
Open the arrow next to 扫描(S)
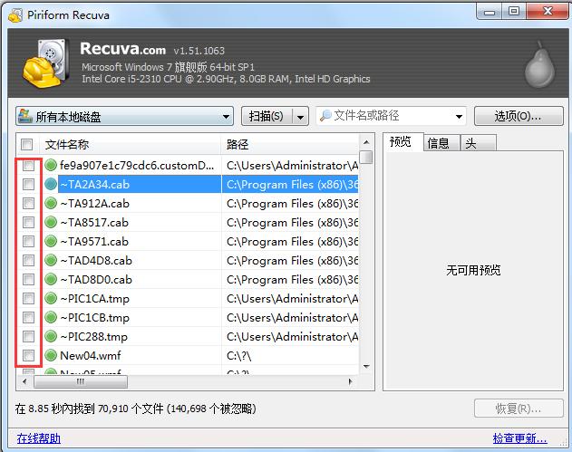tap(300, 117)
